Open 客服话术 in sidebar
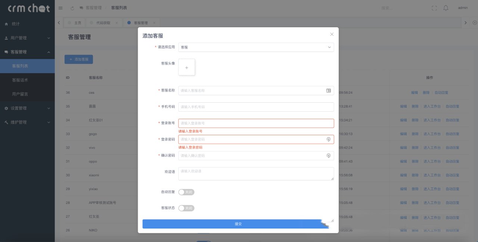Image resolution: width=478 pixels, height=242 pixels. point(20,80)
